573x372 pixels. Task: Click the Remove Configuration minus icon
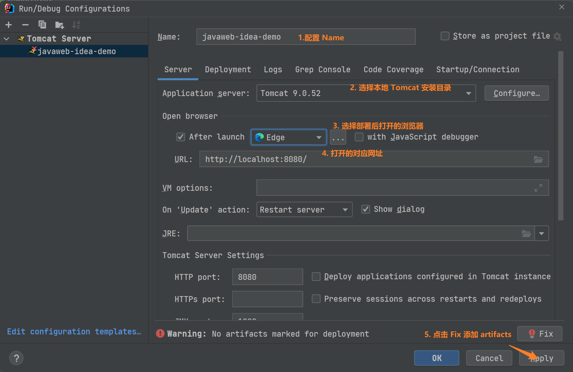(x=25, y=25)
